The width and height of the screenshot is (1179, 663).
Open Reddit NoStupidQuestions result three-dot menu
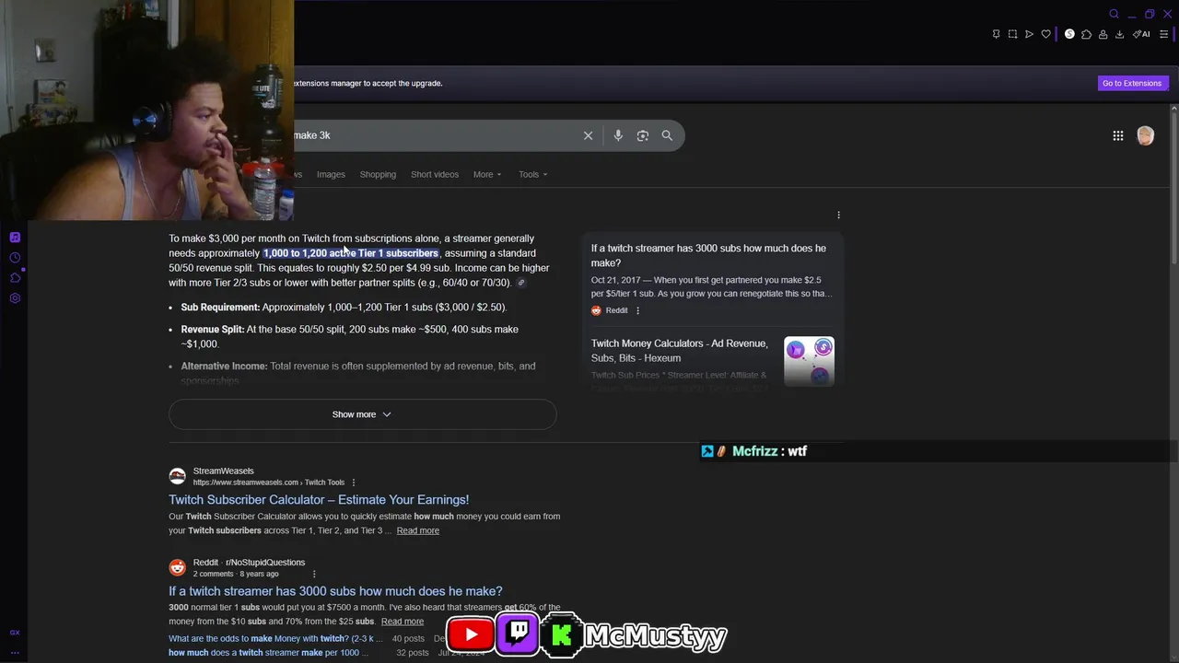[314, 574]
